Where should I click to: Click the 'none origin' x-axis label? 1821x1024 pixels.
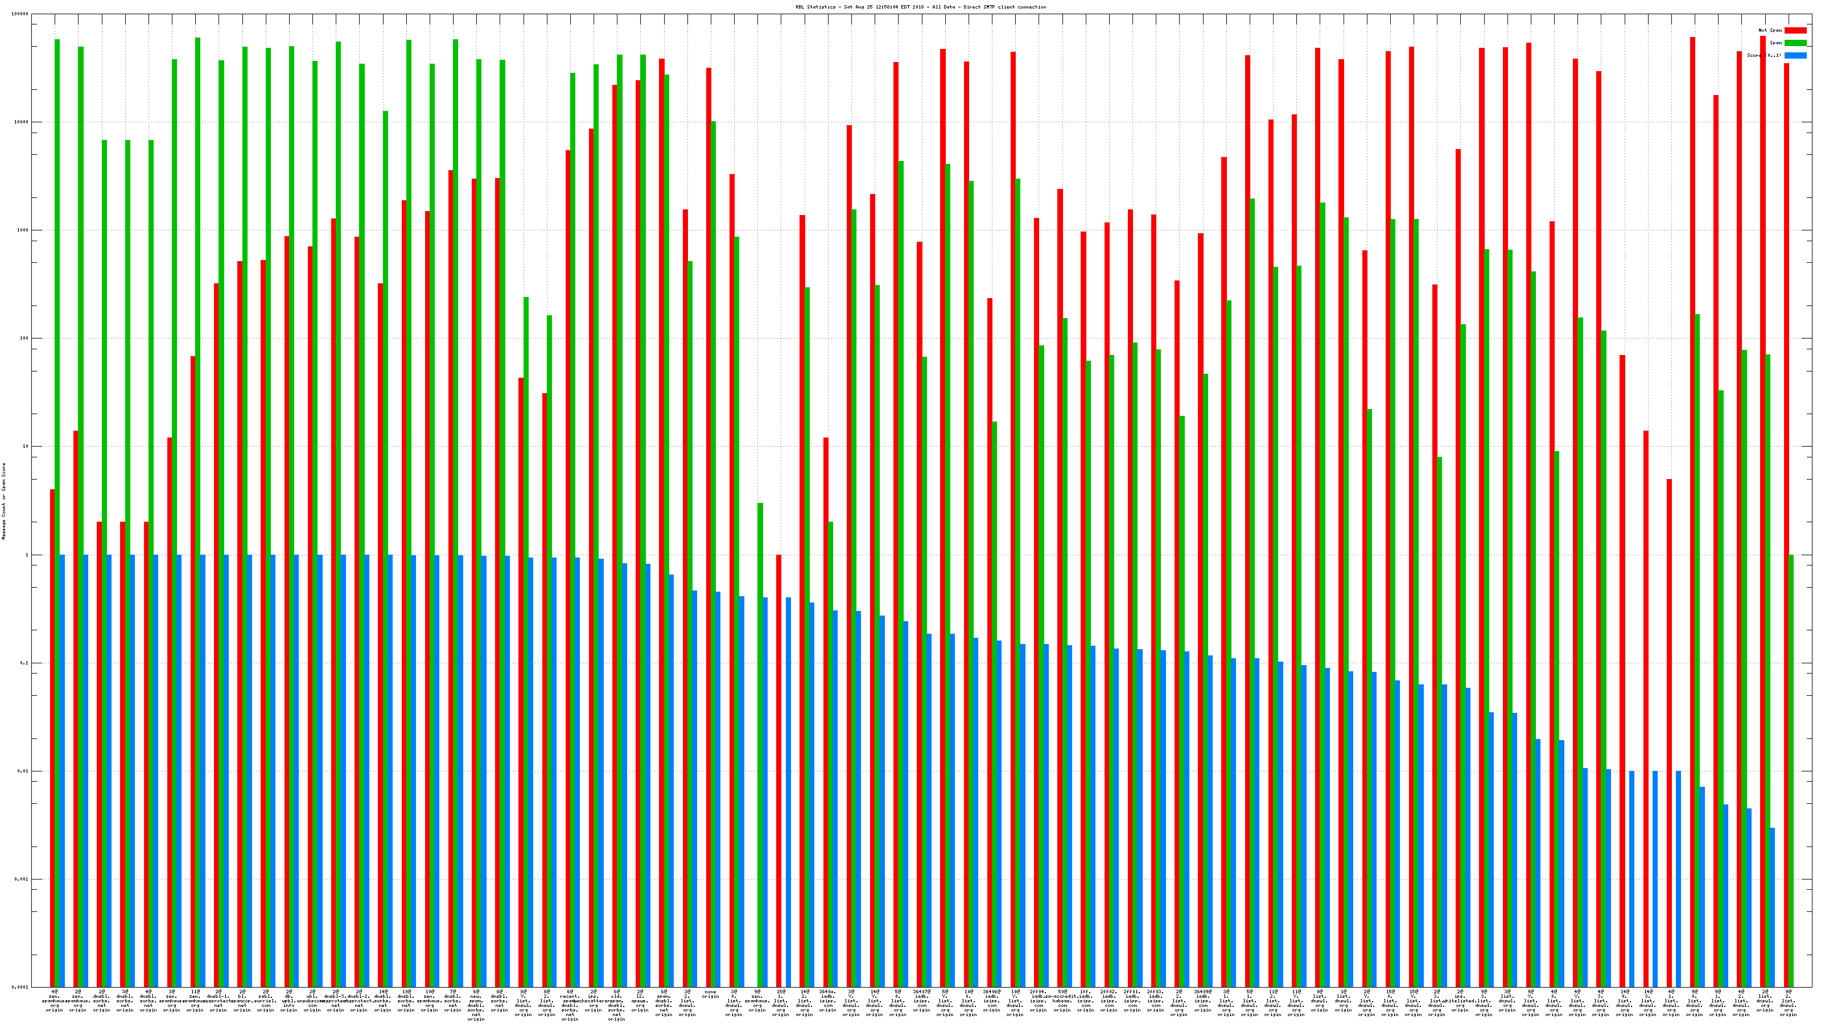point(710,994)
